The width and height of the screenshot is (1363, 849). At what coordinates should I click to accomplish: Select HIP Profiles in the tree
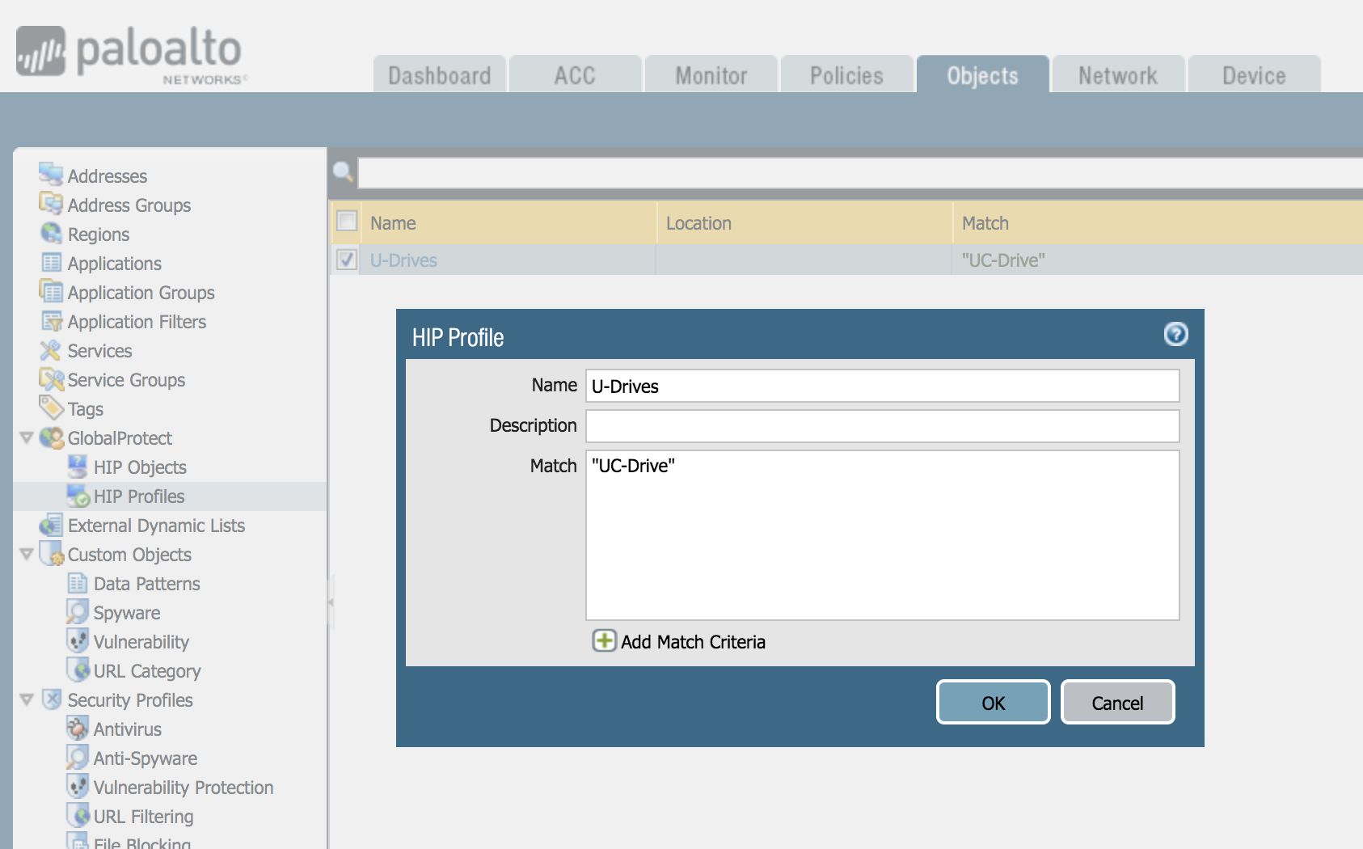point(139,496)
